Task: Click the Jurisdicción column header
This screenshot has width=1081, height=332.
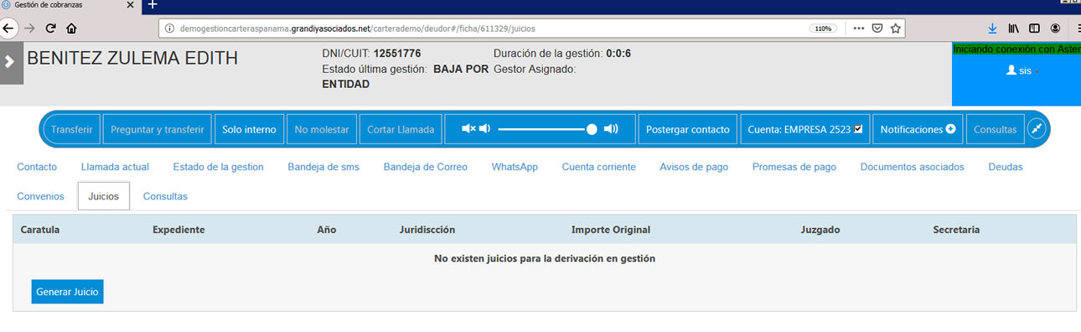Action: (427, 230)
